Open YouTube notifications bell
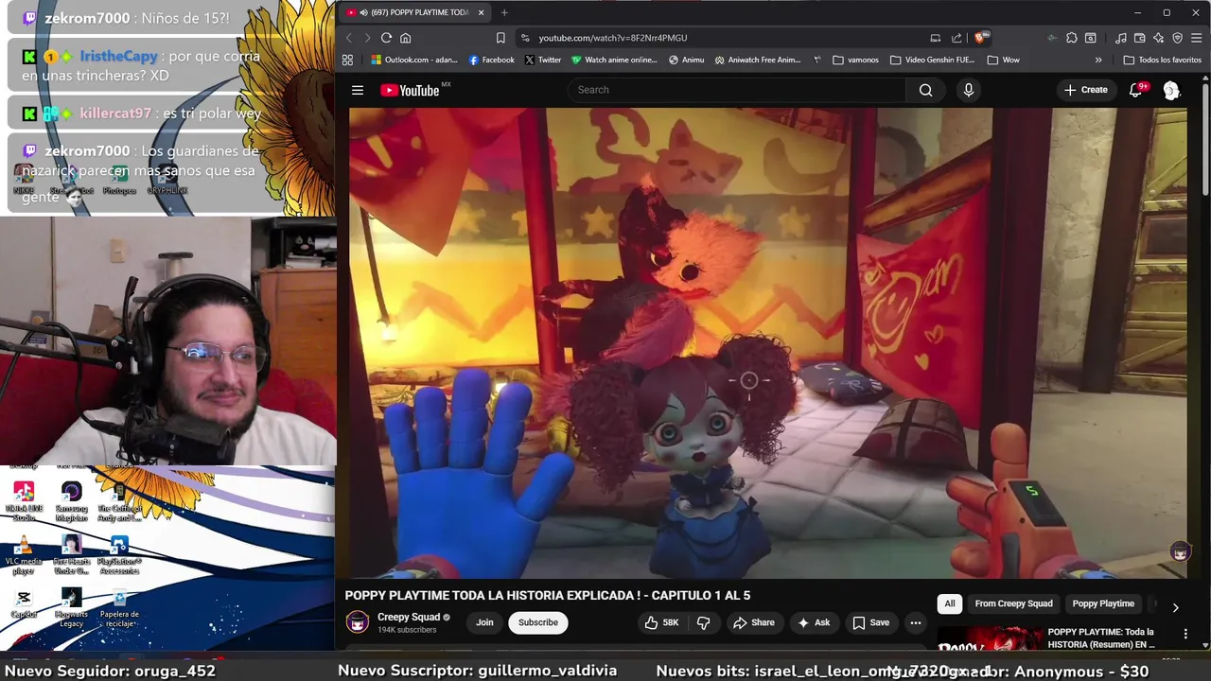Screen dimensions: 1211x681 pyautogui.click(x=1136, y=90)
